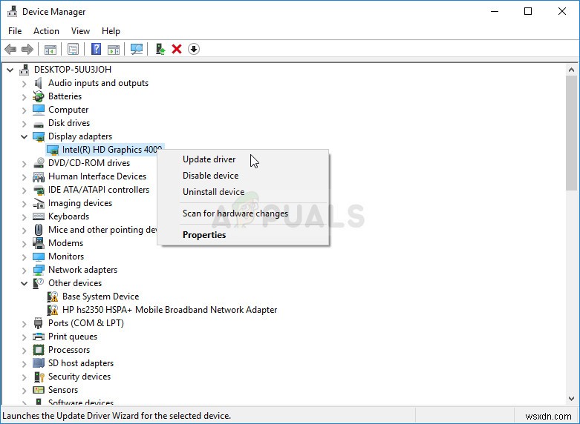Click the Modems icon
The width and height of the screenshot is (580, 424).
39,243
